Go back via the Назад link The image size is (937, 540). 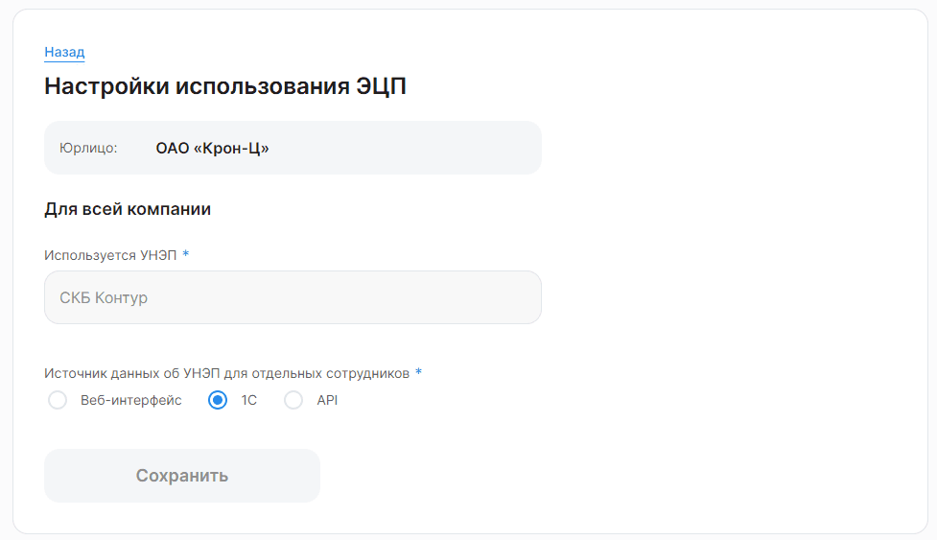[64, 52]
